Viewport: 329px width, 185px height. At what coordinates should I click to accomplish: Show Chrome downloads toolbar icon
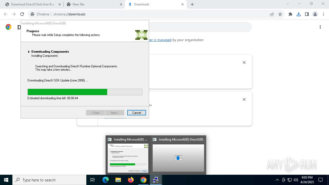pyautogui.click(x=299, y=14)
